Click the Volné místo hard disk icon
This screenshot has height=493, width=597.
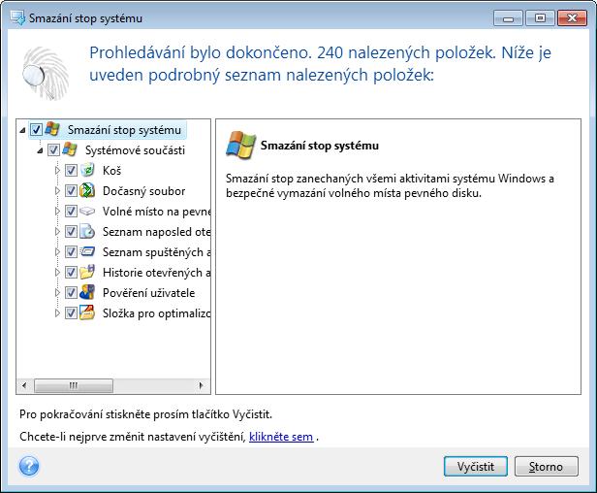point(87,211)
